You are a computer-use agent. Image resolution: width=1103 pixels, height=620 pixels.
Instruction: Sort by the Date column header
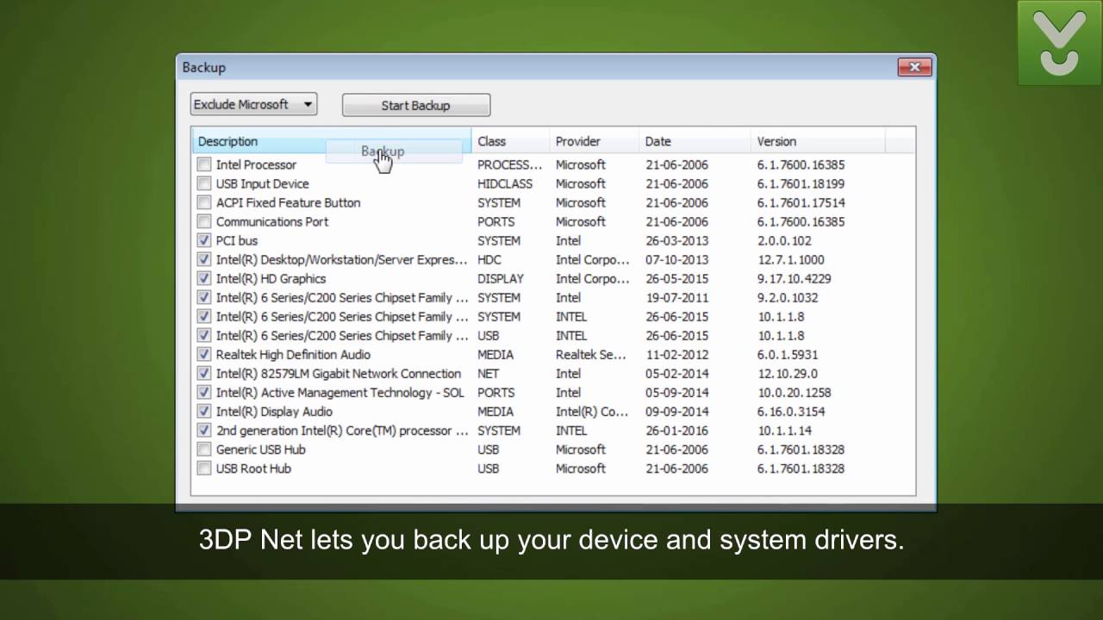pyautogui.click(x=695, y=141)
